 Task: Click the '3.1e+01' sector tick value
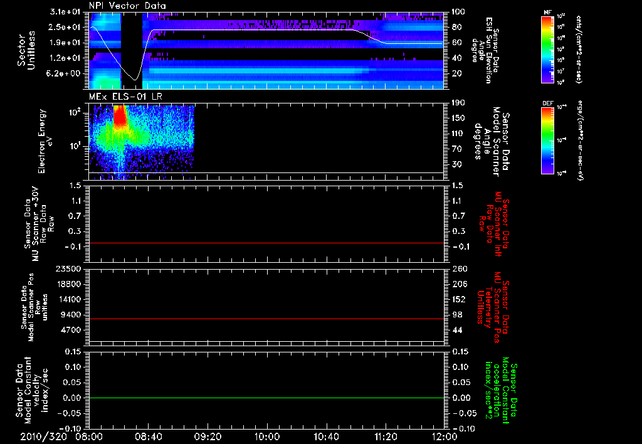point(65,11)
